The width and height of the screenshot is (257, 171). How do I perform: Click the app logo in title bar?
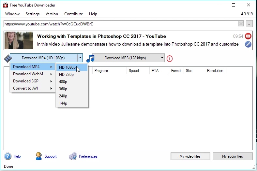click(6, 5)
